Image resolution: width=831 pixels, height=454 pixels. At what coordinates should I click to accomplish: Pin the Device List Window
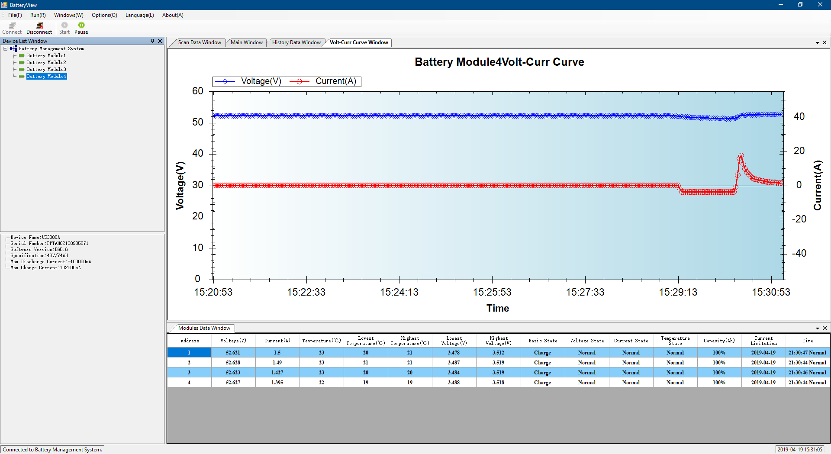(x=152, y=41)
